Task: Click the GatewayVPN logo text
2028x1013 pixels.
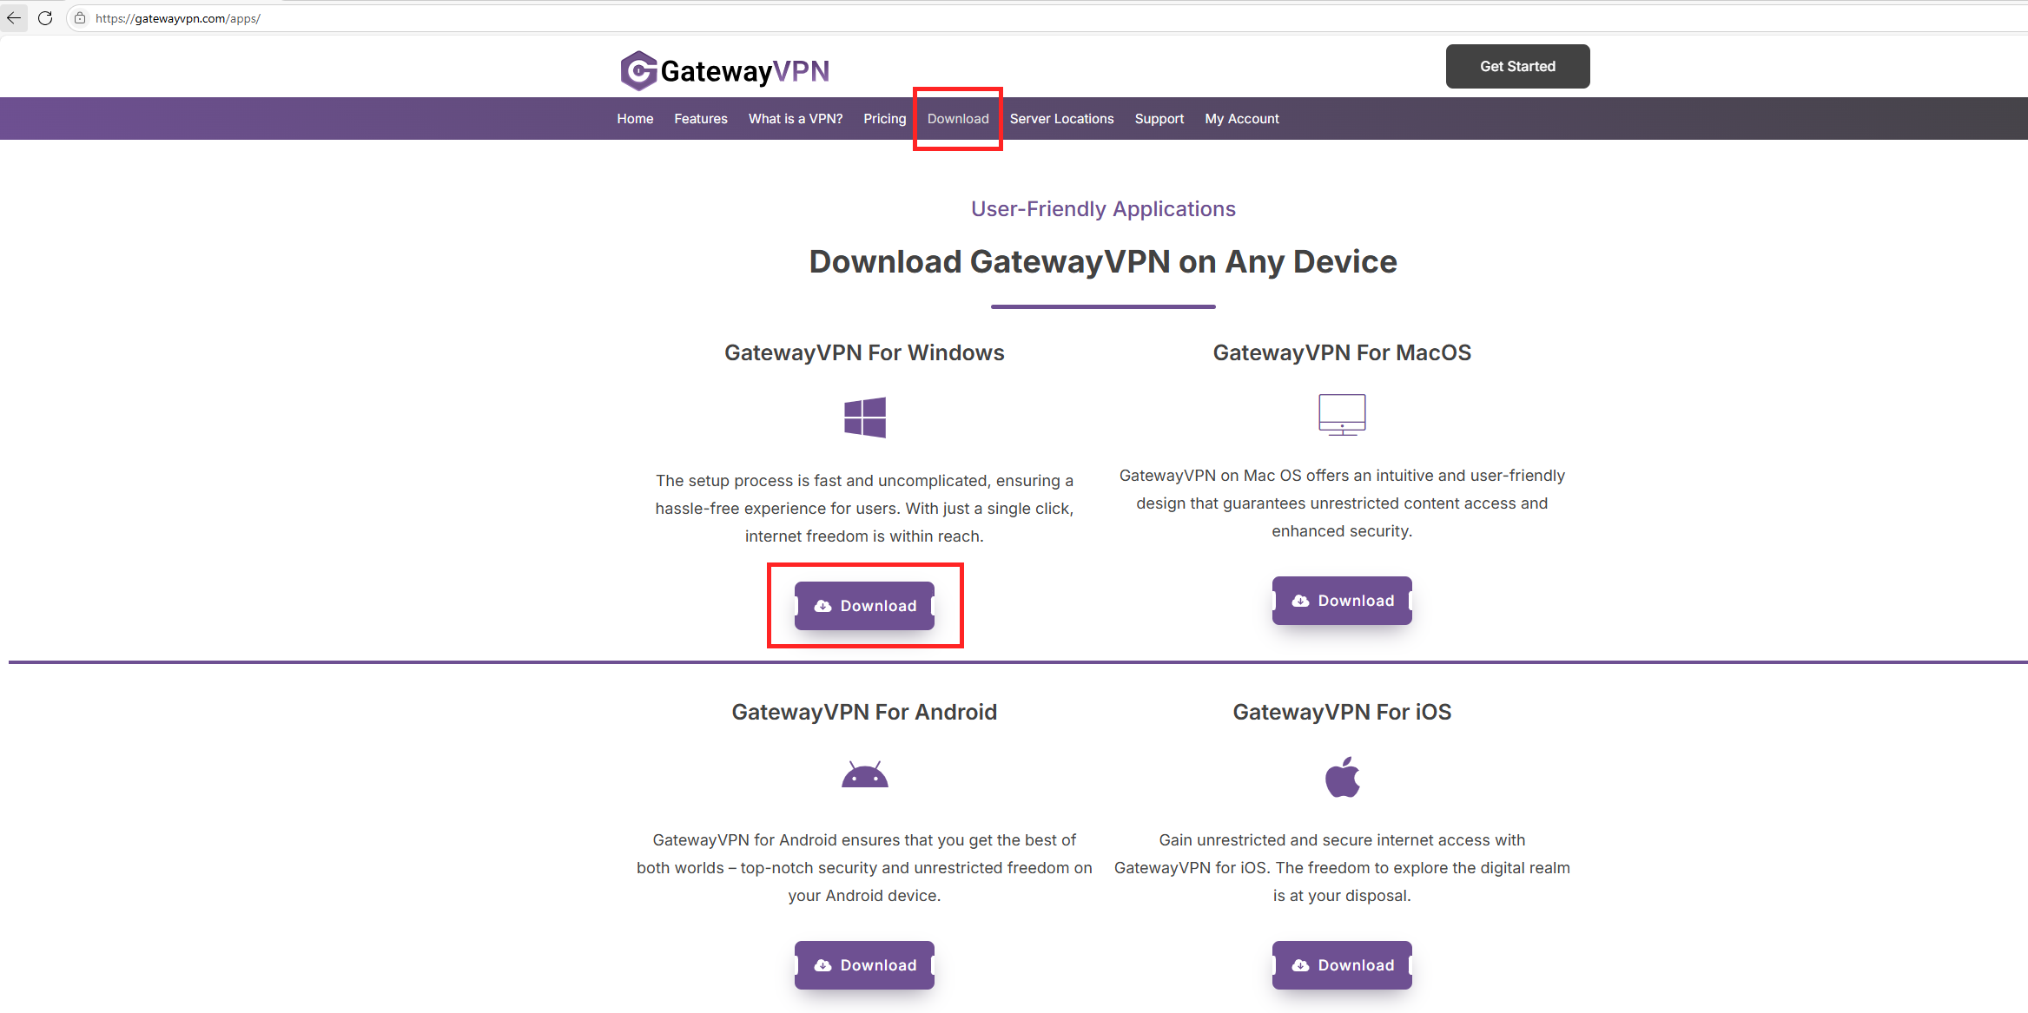Action: click(745, 71)
